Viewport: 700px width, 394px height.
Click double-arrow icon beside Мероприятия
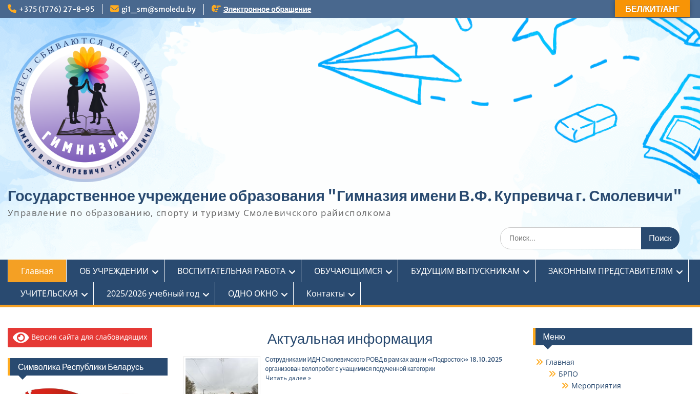(x=565, y=386)
